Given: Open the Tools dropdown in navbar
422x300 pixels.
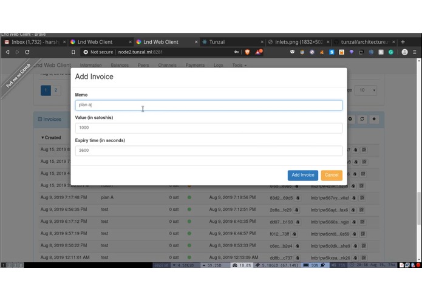Looking at the screenshot, I should click(x=239, y=66).
